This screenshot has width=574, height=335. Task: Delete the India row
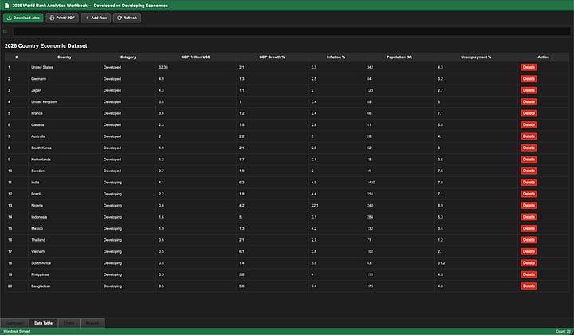[529, 183]
